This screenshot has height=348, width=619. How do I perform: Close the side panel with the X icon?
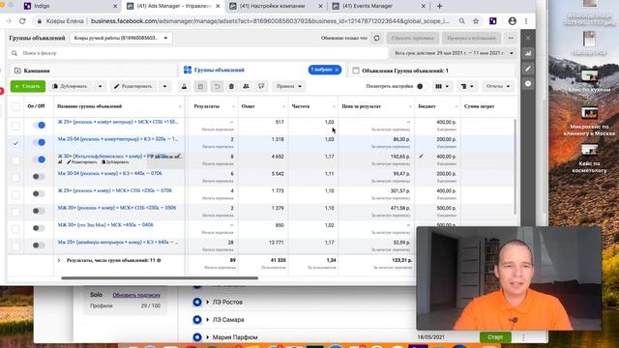[x=528, y=38]
